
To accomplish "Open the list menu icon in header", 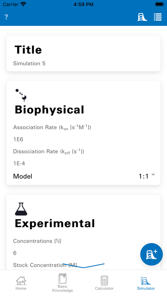I will [x=158, y=17].
